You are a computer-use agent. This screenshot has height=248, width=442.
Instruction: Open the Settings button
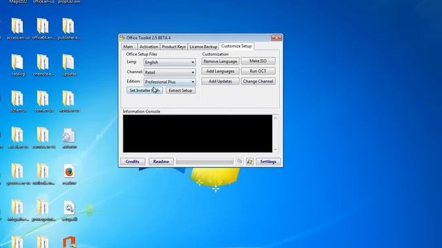click(268, 162)
